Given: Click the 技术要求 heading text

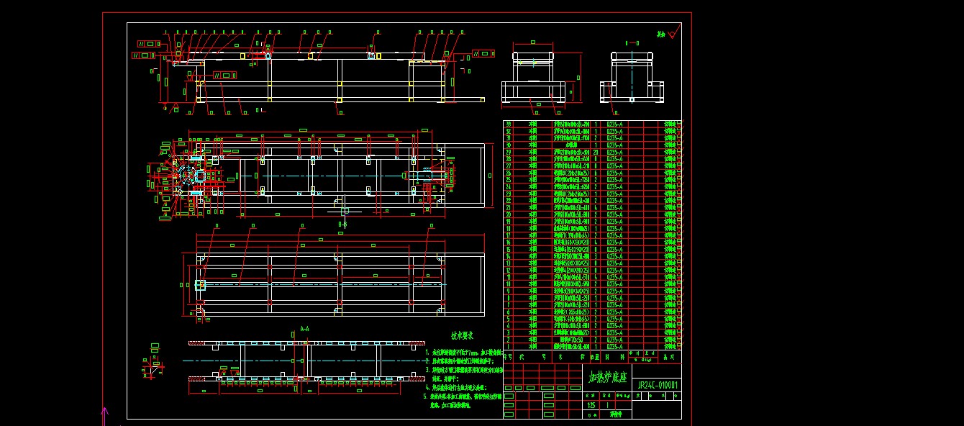Looking at the screenshot, I should [462, 335].
